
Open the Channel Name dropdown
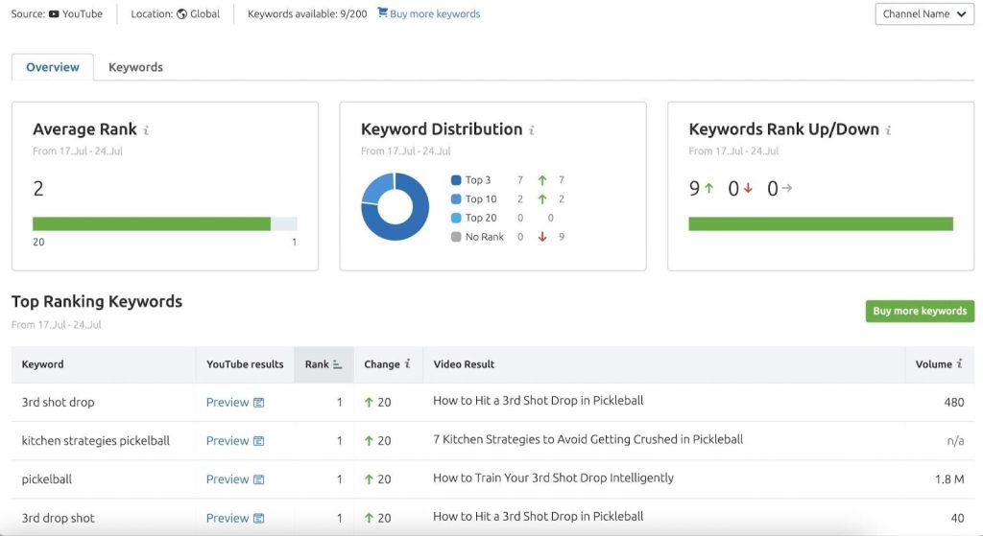pos(924,13)
